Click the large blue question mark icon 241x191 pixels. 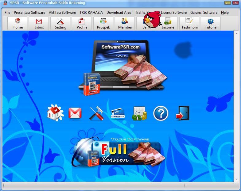tap(161, 113)
